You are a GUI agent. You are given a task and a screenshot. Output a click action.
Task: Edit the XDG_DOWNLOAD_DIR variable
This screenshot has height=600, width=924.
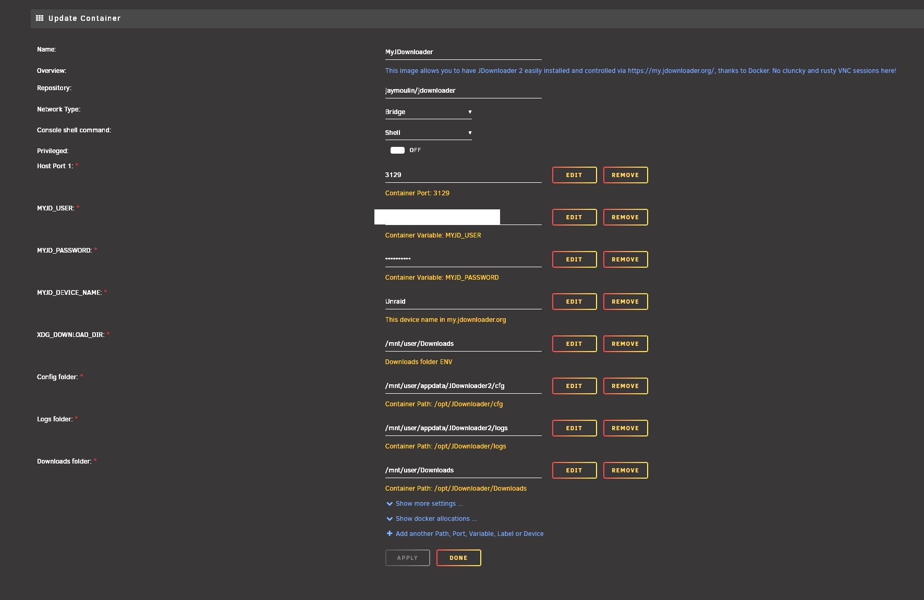(574, 344)
